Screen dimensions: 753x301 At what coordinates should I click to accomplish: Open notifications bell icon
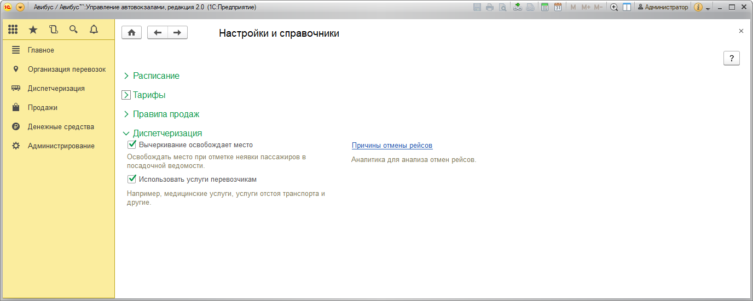94,30
